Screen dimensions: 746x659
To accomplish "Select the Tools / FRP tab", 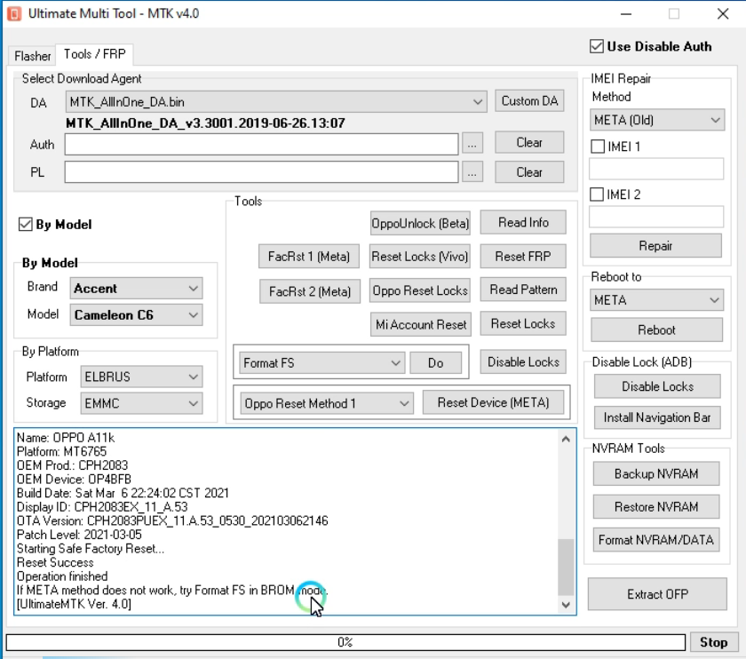I will [x=95, y=54].
